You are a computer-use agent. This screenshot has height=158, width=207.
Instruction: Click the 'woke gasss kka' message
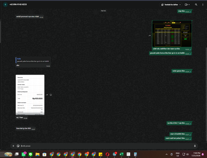182,71
